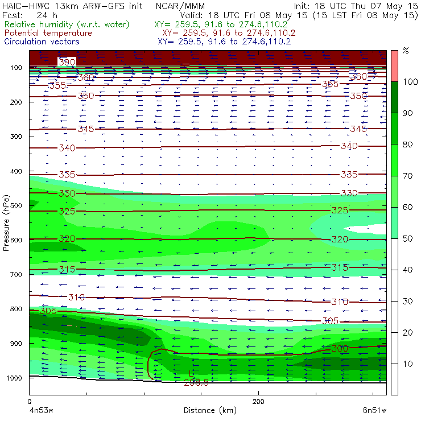Click the left-hand '355' contour label
421x421 pixels.
[57, 85]
